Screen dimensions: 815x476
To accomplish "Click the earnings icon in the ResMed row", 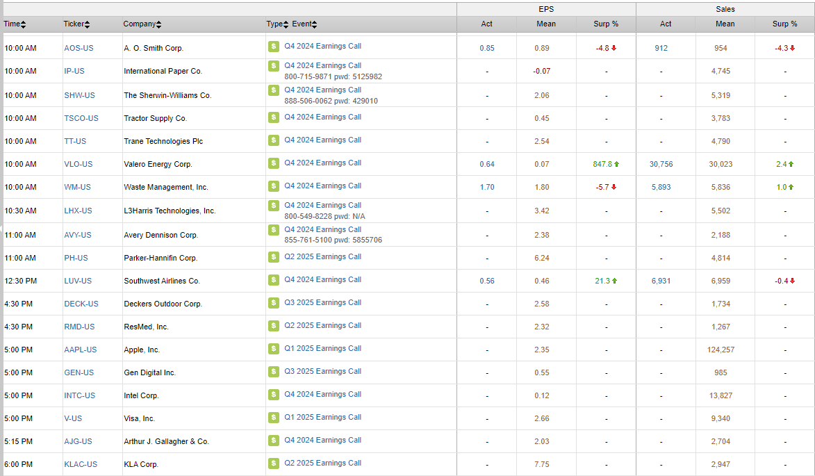I will click(273, 325).
